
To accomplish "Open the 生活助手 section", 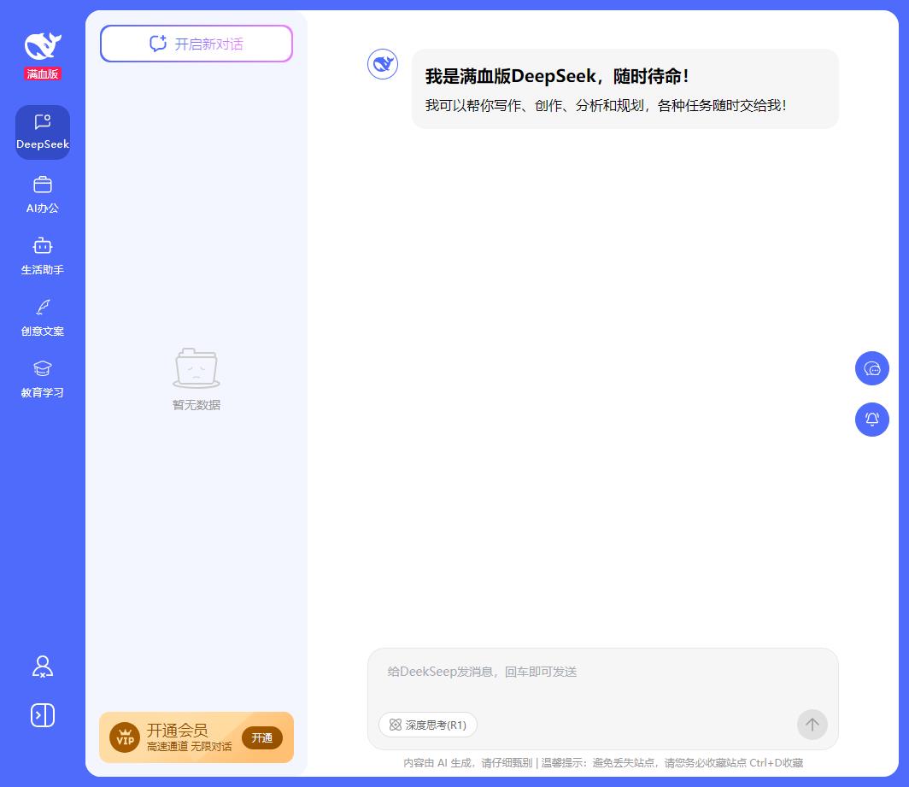I will pos(43,256).
